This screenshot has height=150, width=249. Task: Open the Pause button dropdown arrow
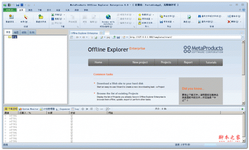(64, 19)
